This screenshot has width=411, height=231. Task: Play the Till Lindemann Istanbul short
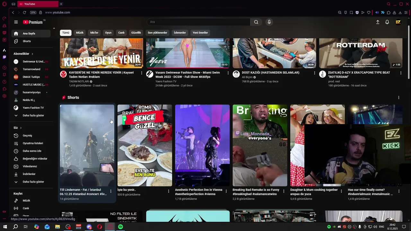87,145
